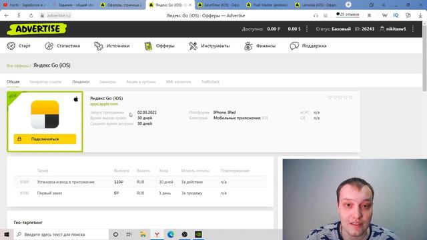Click the 110₽ payout value
The width and height of the screenshot is (427, 240).
click(x=119, y=182)
